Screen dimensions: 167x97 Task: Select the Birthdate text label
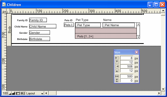22,39
